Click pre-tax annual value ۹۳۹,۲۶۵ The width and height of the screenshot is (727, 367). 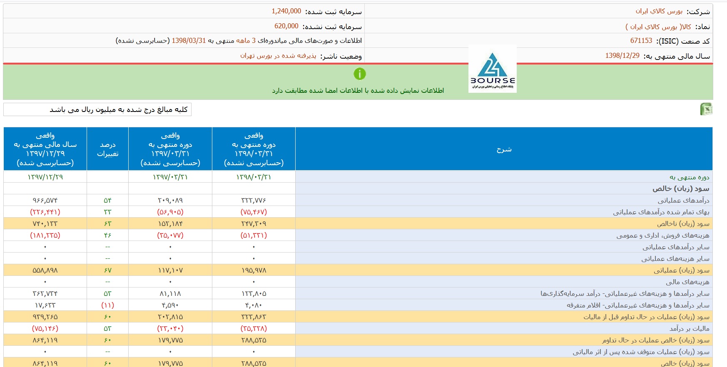[45, 317]
